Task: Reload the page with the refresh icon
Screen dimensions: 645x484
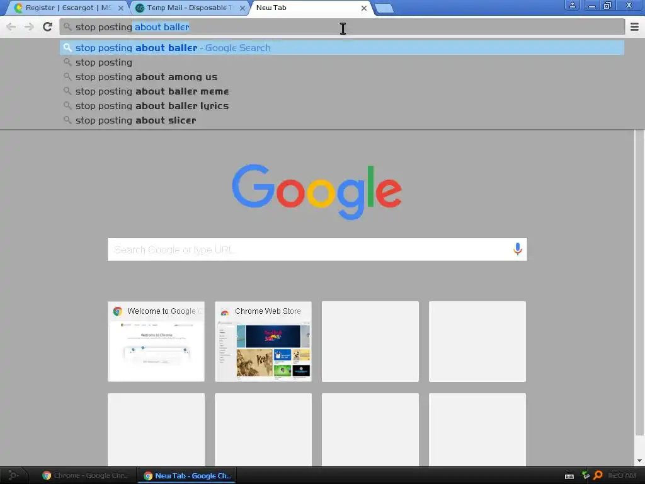Action: click(x=47, y=26)
